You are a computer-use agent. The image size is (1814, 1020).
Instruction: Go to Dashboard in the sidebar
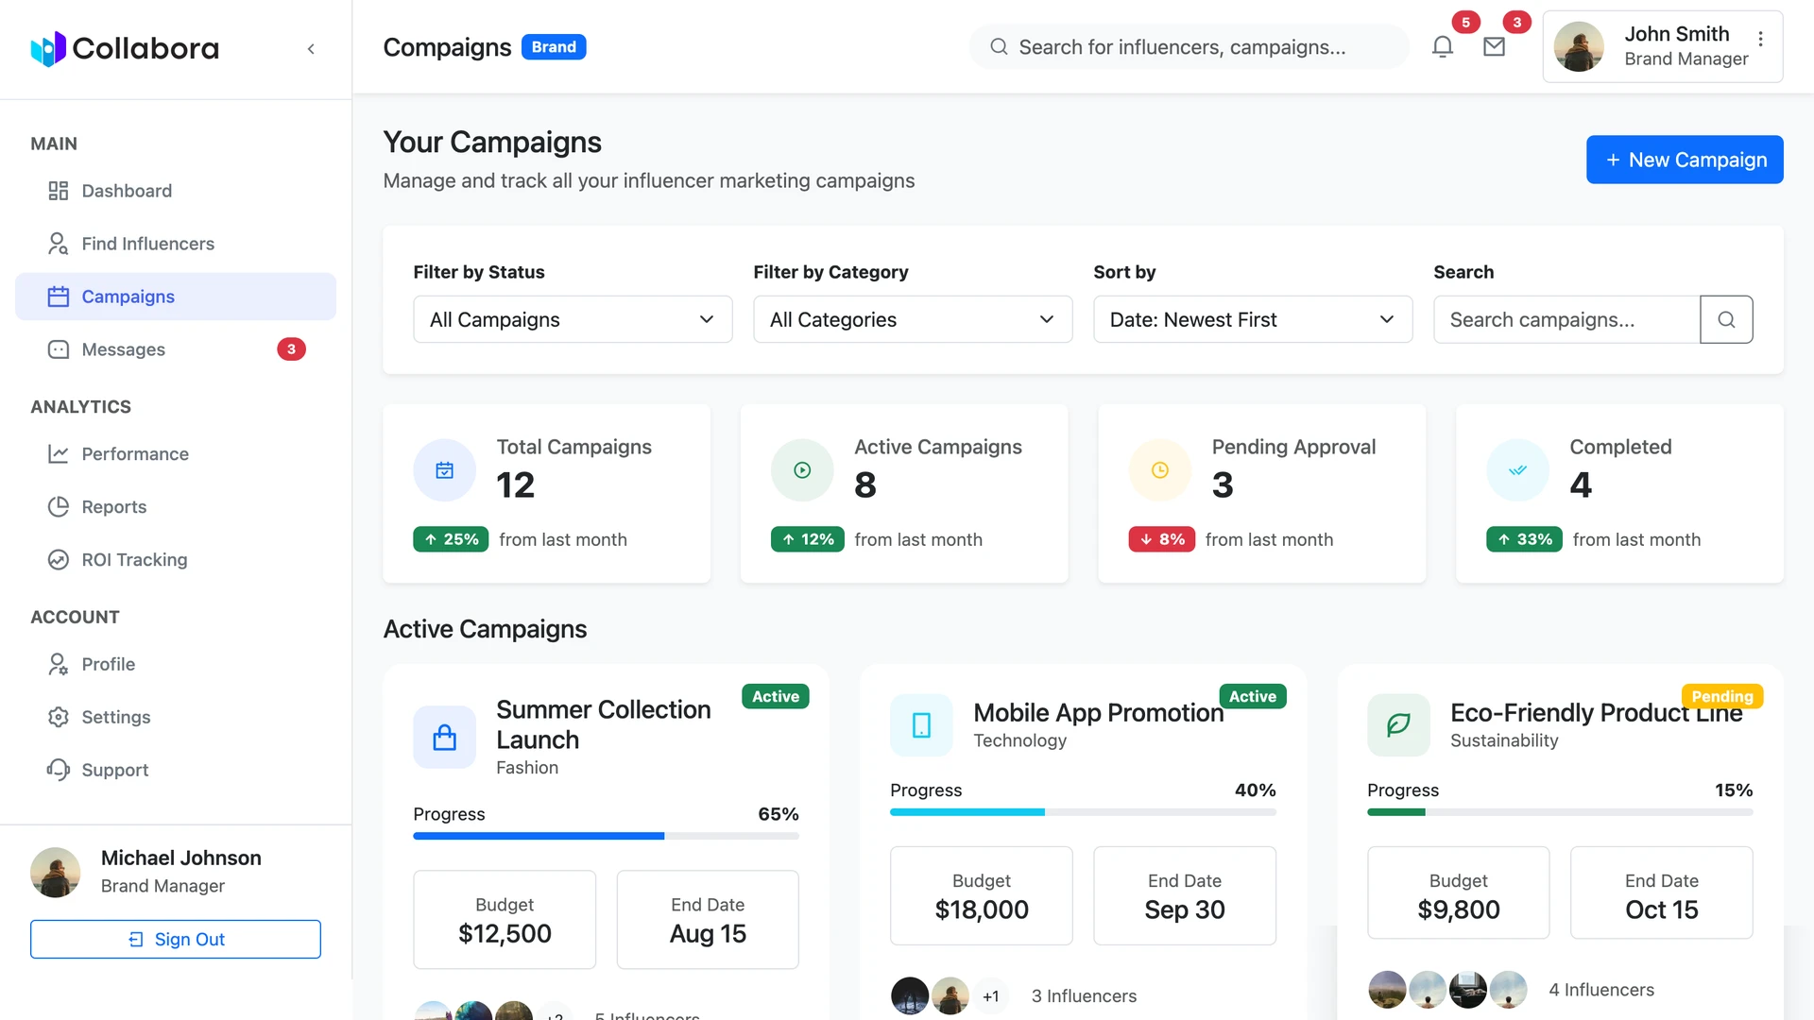coord(176,191)
